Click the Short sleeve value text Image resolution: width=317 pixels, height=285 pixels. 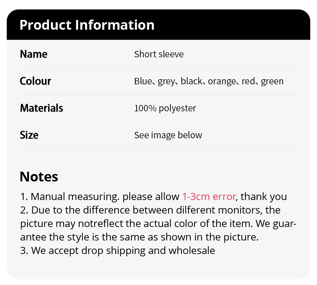click(x=159, y=54)
